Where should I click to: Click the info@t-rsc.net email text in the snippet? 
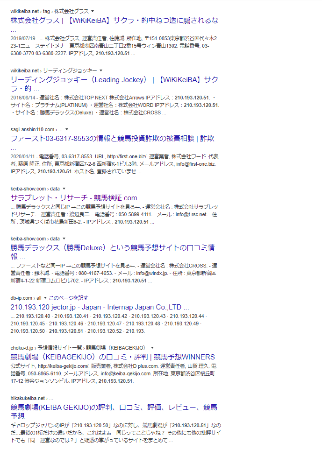point(191,214)
